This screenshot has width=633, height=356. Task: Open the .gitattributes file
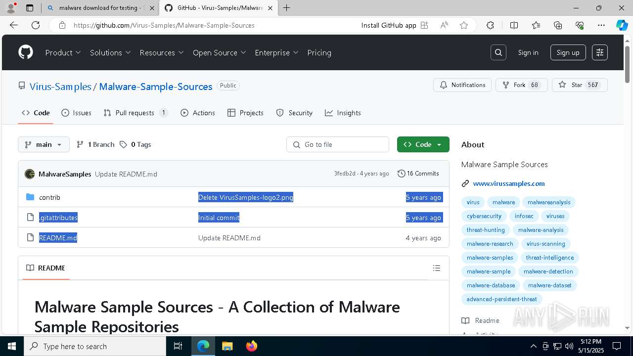[58, 218]
